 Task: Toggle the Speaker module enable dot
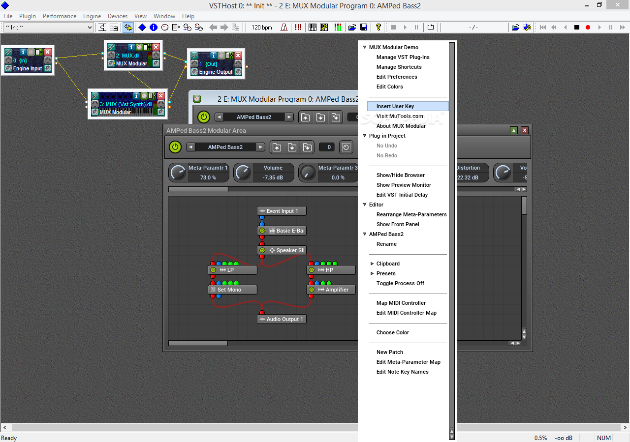[262, 250]
